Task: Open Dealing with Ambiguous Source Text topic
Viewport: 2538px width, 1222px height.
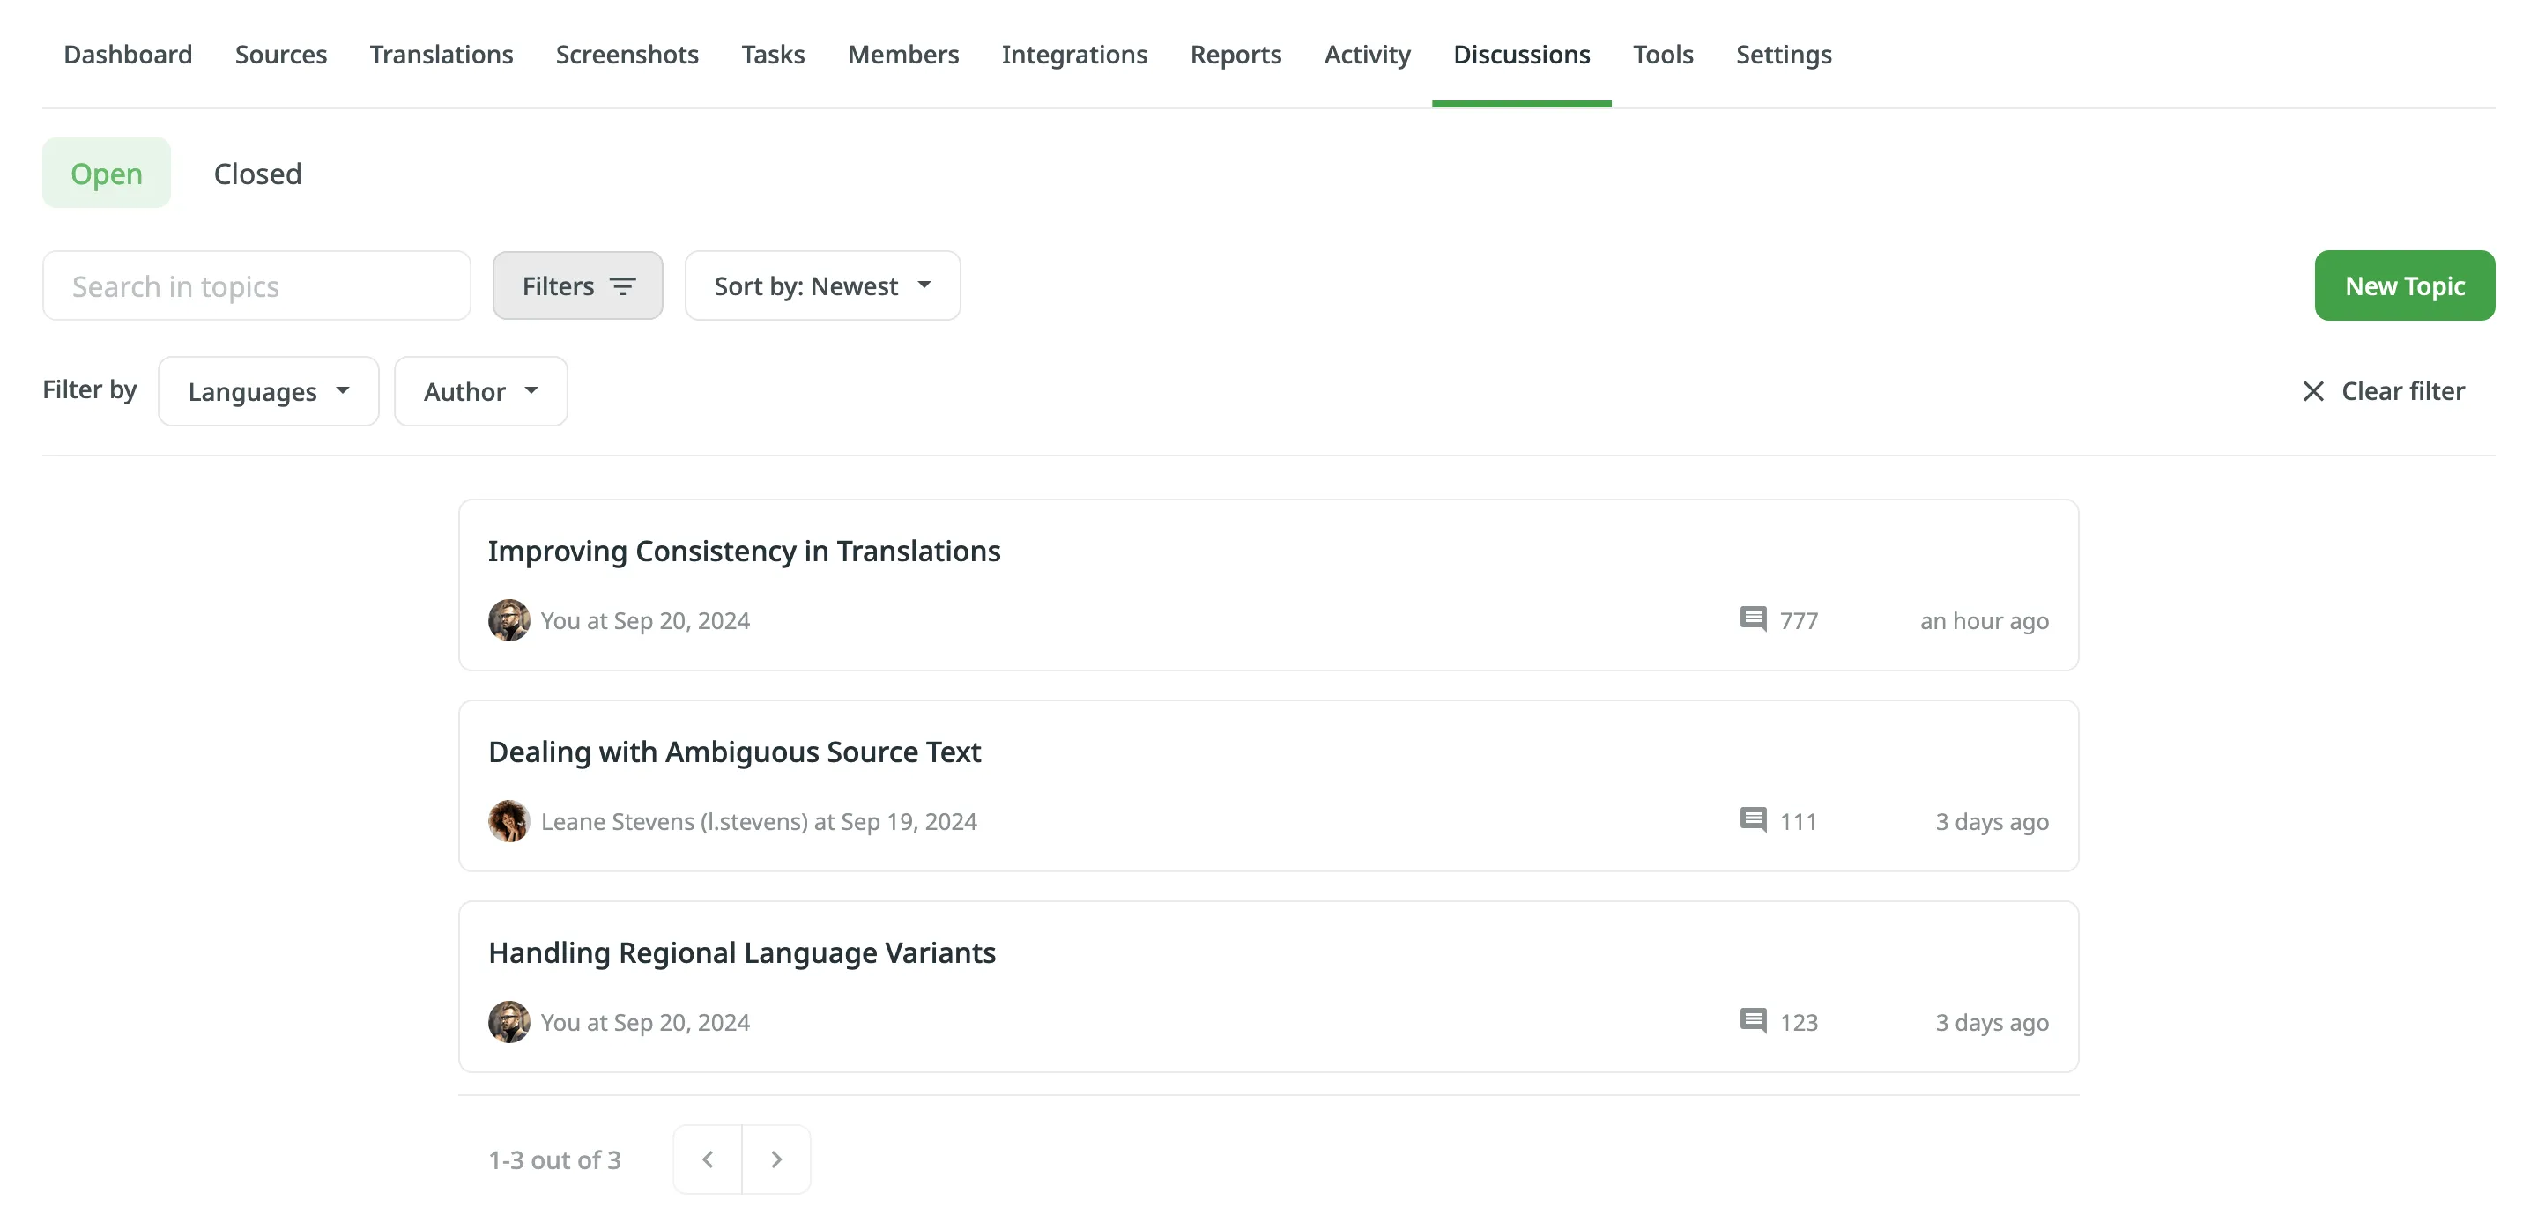Action: click(x=734, y=752)
